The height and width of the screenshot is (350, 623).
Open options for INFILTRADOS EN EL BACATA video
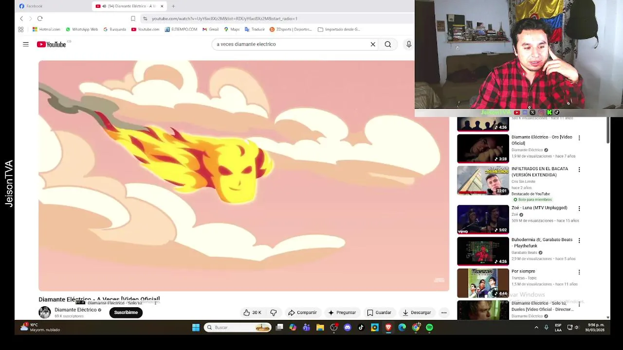(579, 170)
